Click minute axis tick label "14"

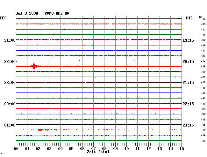170,149
